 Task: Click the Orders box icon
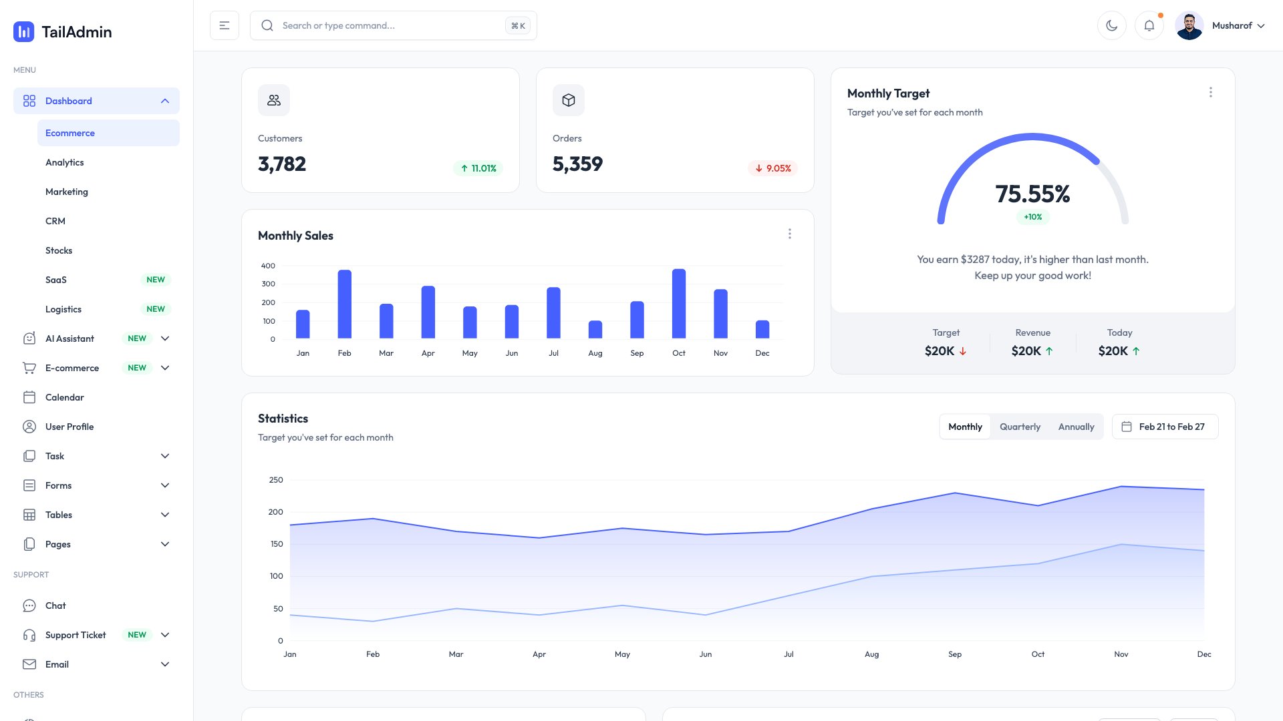click(569, 99)
